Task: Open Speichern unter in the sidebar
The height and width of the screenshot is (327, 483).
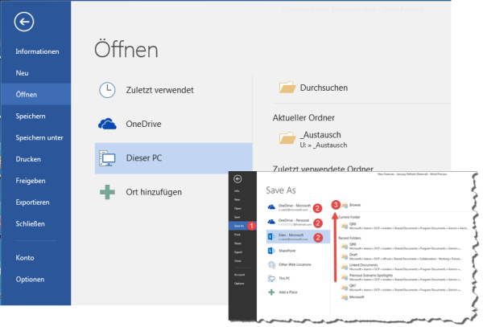Action: click(39, 137)
